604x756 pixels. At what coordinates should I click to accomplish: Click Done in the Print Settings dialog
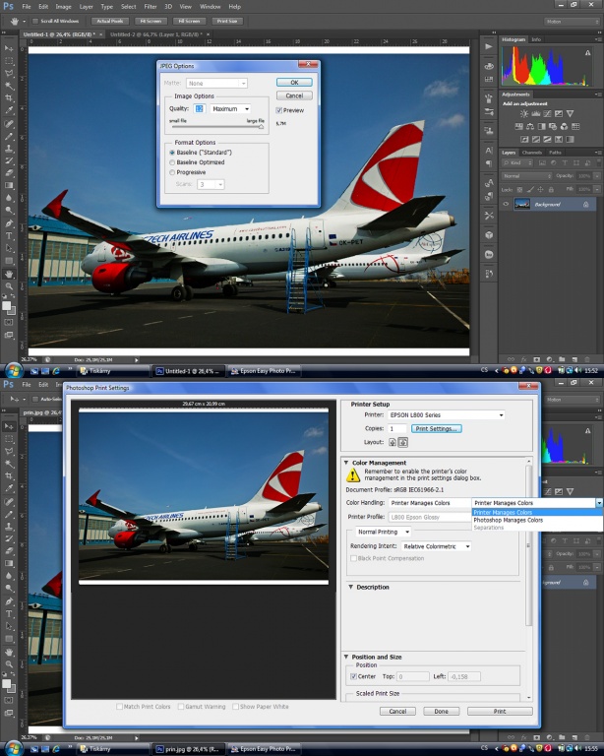(x=442, y=711)
